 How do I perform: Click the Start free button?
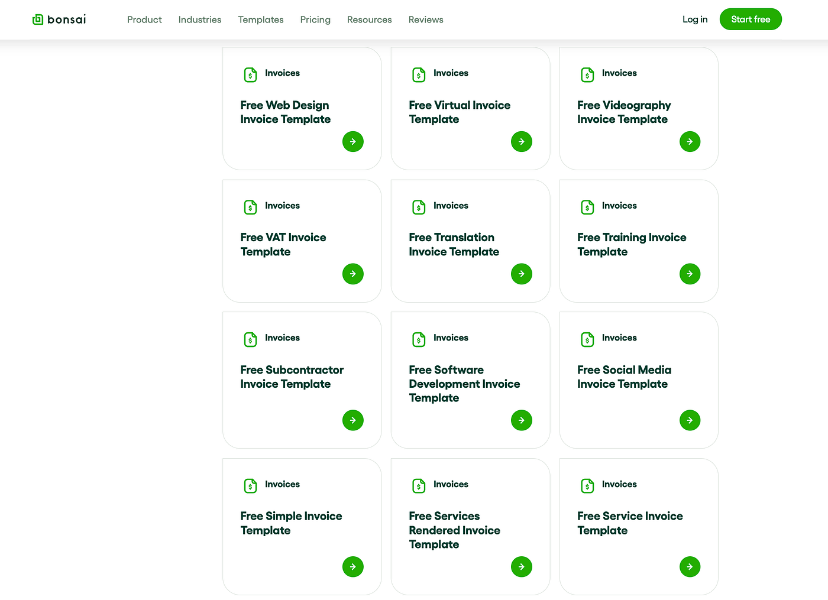[x=751, y=20]
